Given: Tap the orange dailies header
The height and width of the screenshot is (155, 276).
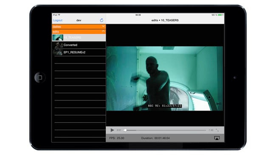Looking at the screenshot, I should [79, 27].
